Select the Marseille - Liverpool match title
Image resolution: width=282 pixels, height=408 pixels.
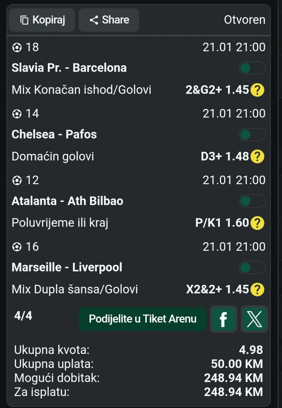67,267
